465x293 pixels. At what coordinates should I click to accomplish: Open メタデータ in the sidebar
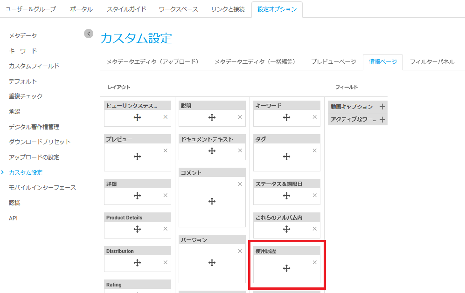(x=23, y=36)
